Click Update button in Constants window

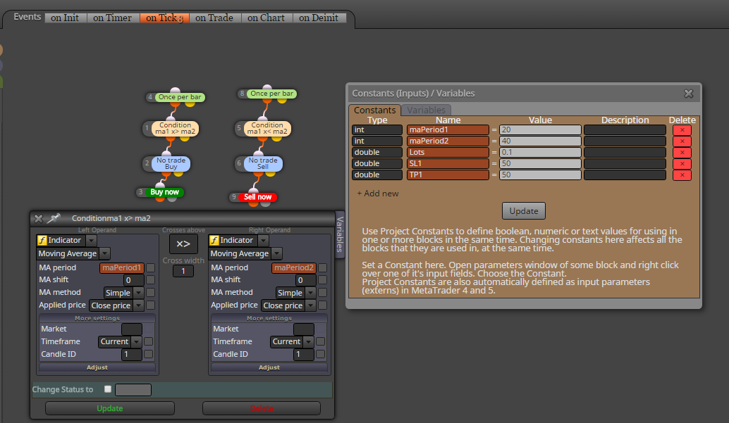(x=524, y=211)
